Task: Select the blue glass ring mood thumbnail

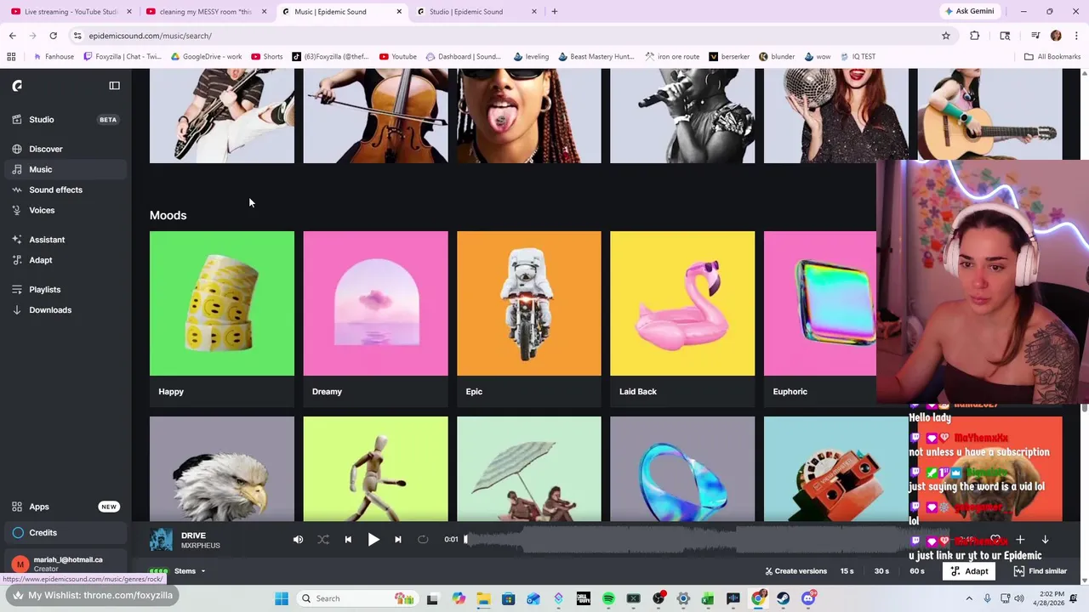Action: (x=682, y=468)
